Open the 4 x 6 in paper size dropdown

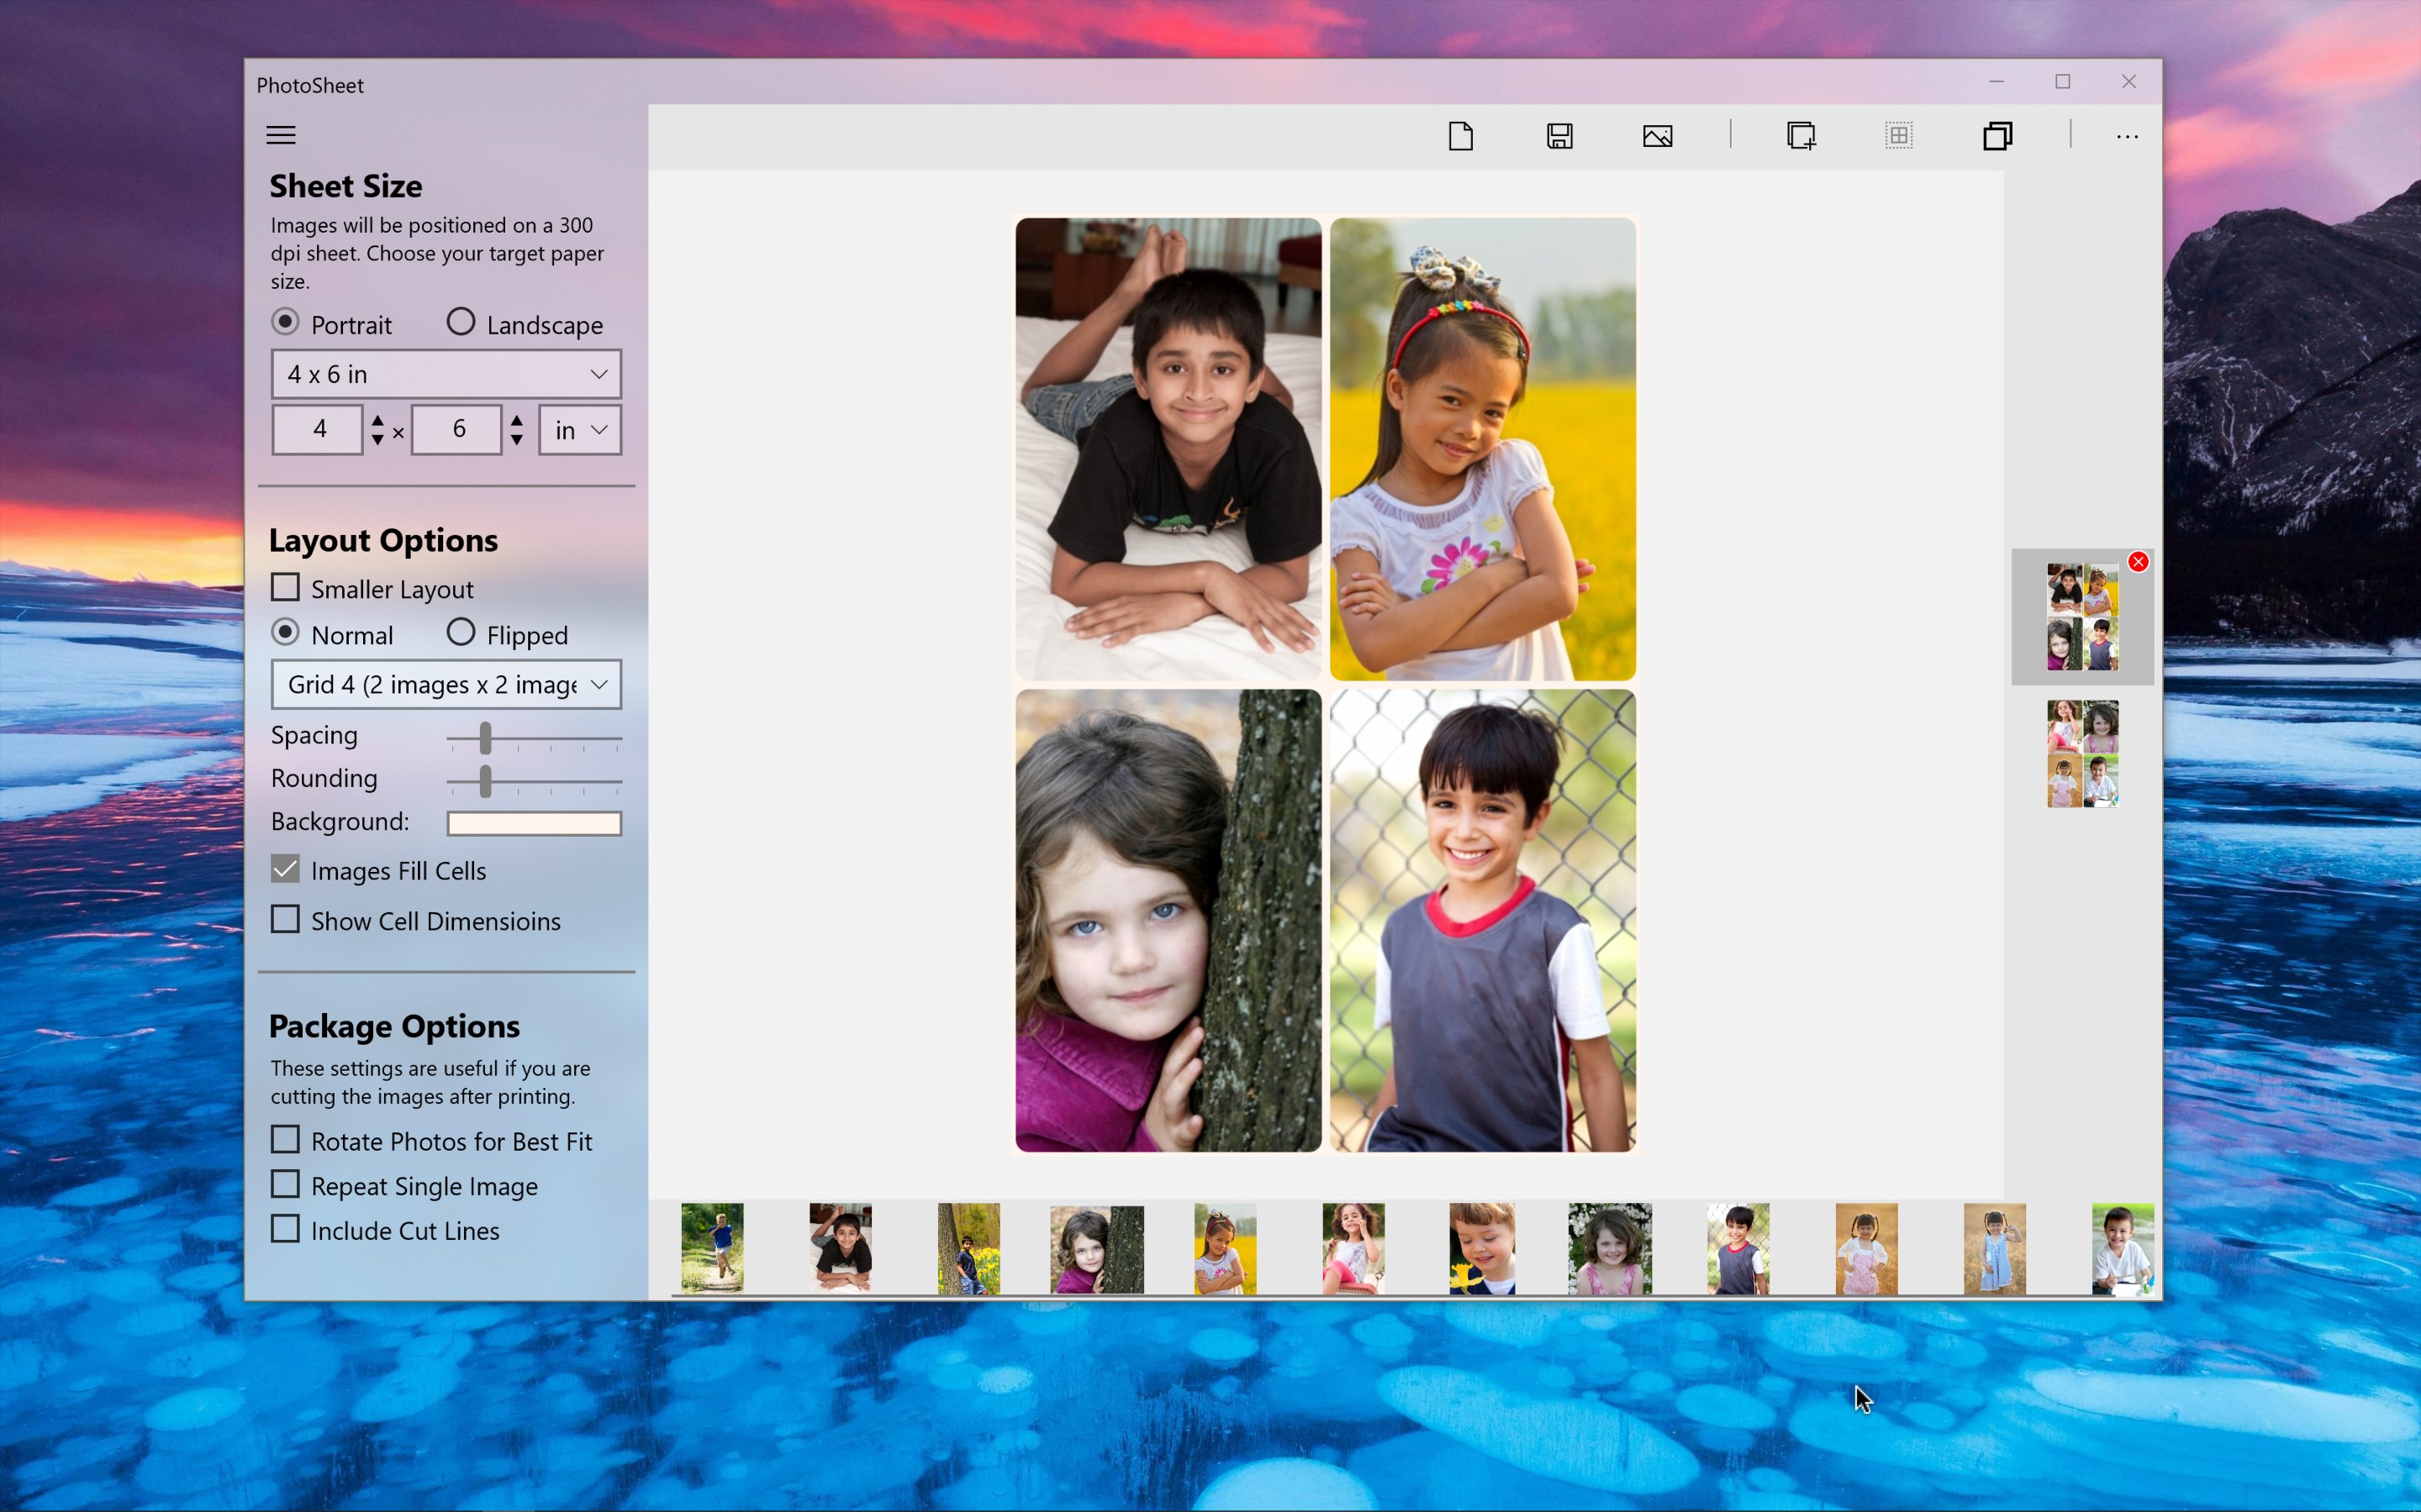pyautogui.click(x=446, y=374)
